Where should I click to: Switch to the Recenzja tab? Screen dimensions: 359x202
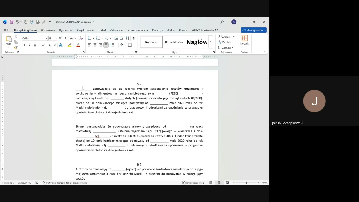[x=157, y=30]
